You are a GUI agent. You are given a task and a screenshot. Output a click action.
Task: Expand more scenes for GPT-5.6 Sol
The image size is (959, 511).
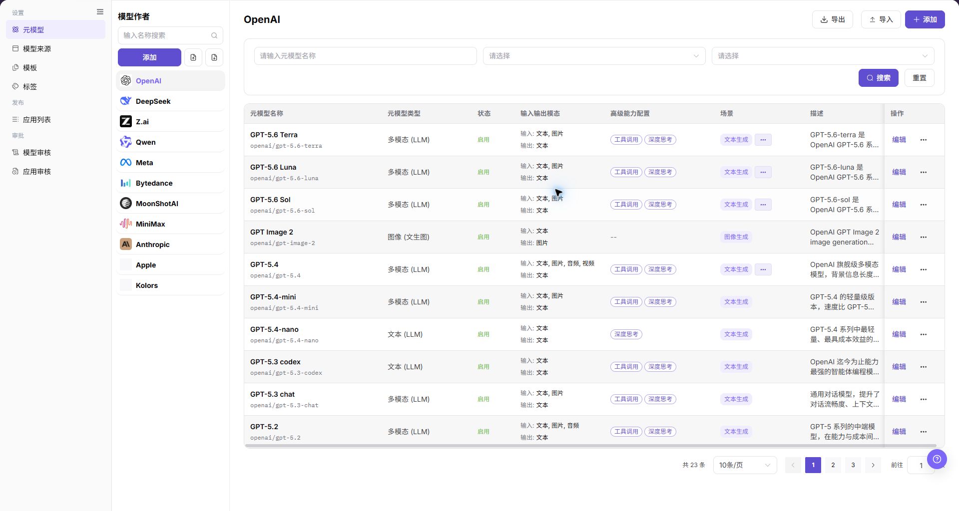pyautogui.click(x=763, y=205)
